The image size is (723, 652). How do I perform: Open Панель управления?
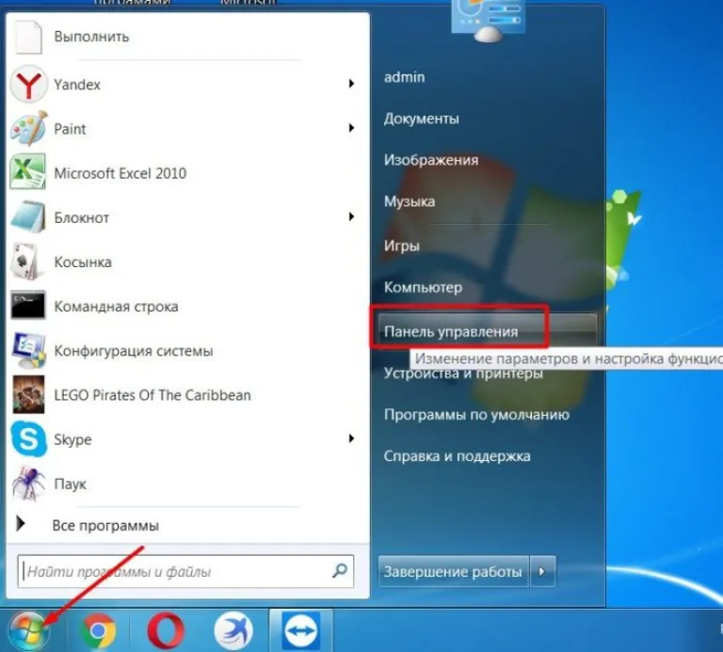pyautogui.click(x=487, y=331)
